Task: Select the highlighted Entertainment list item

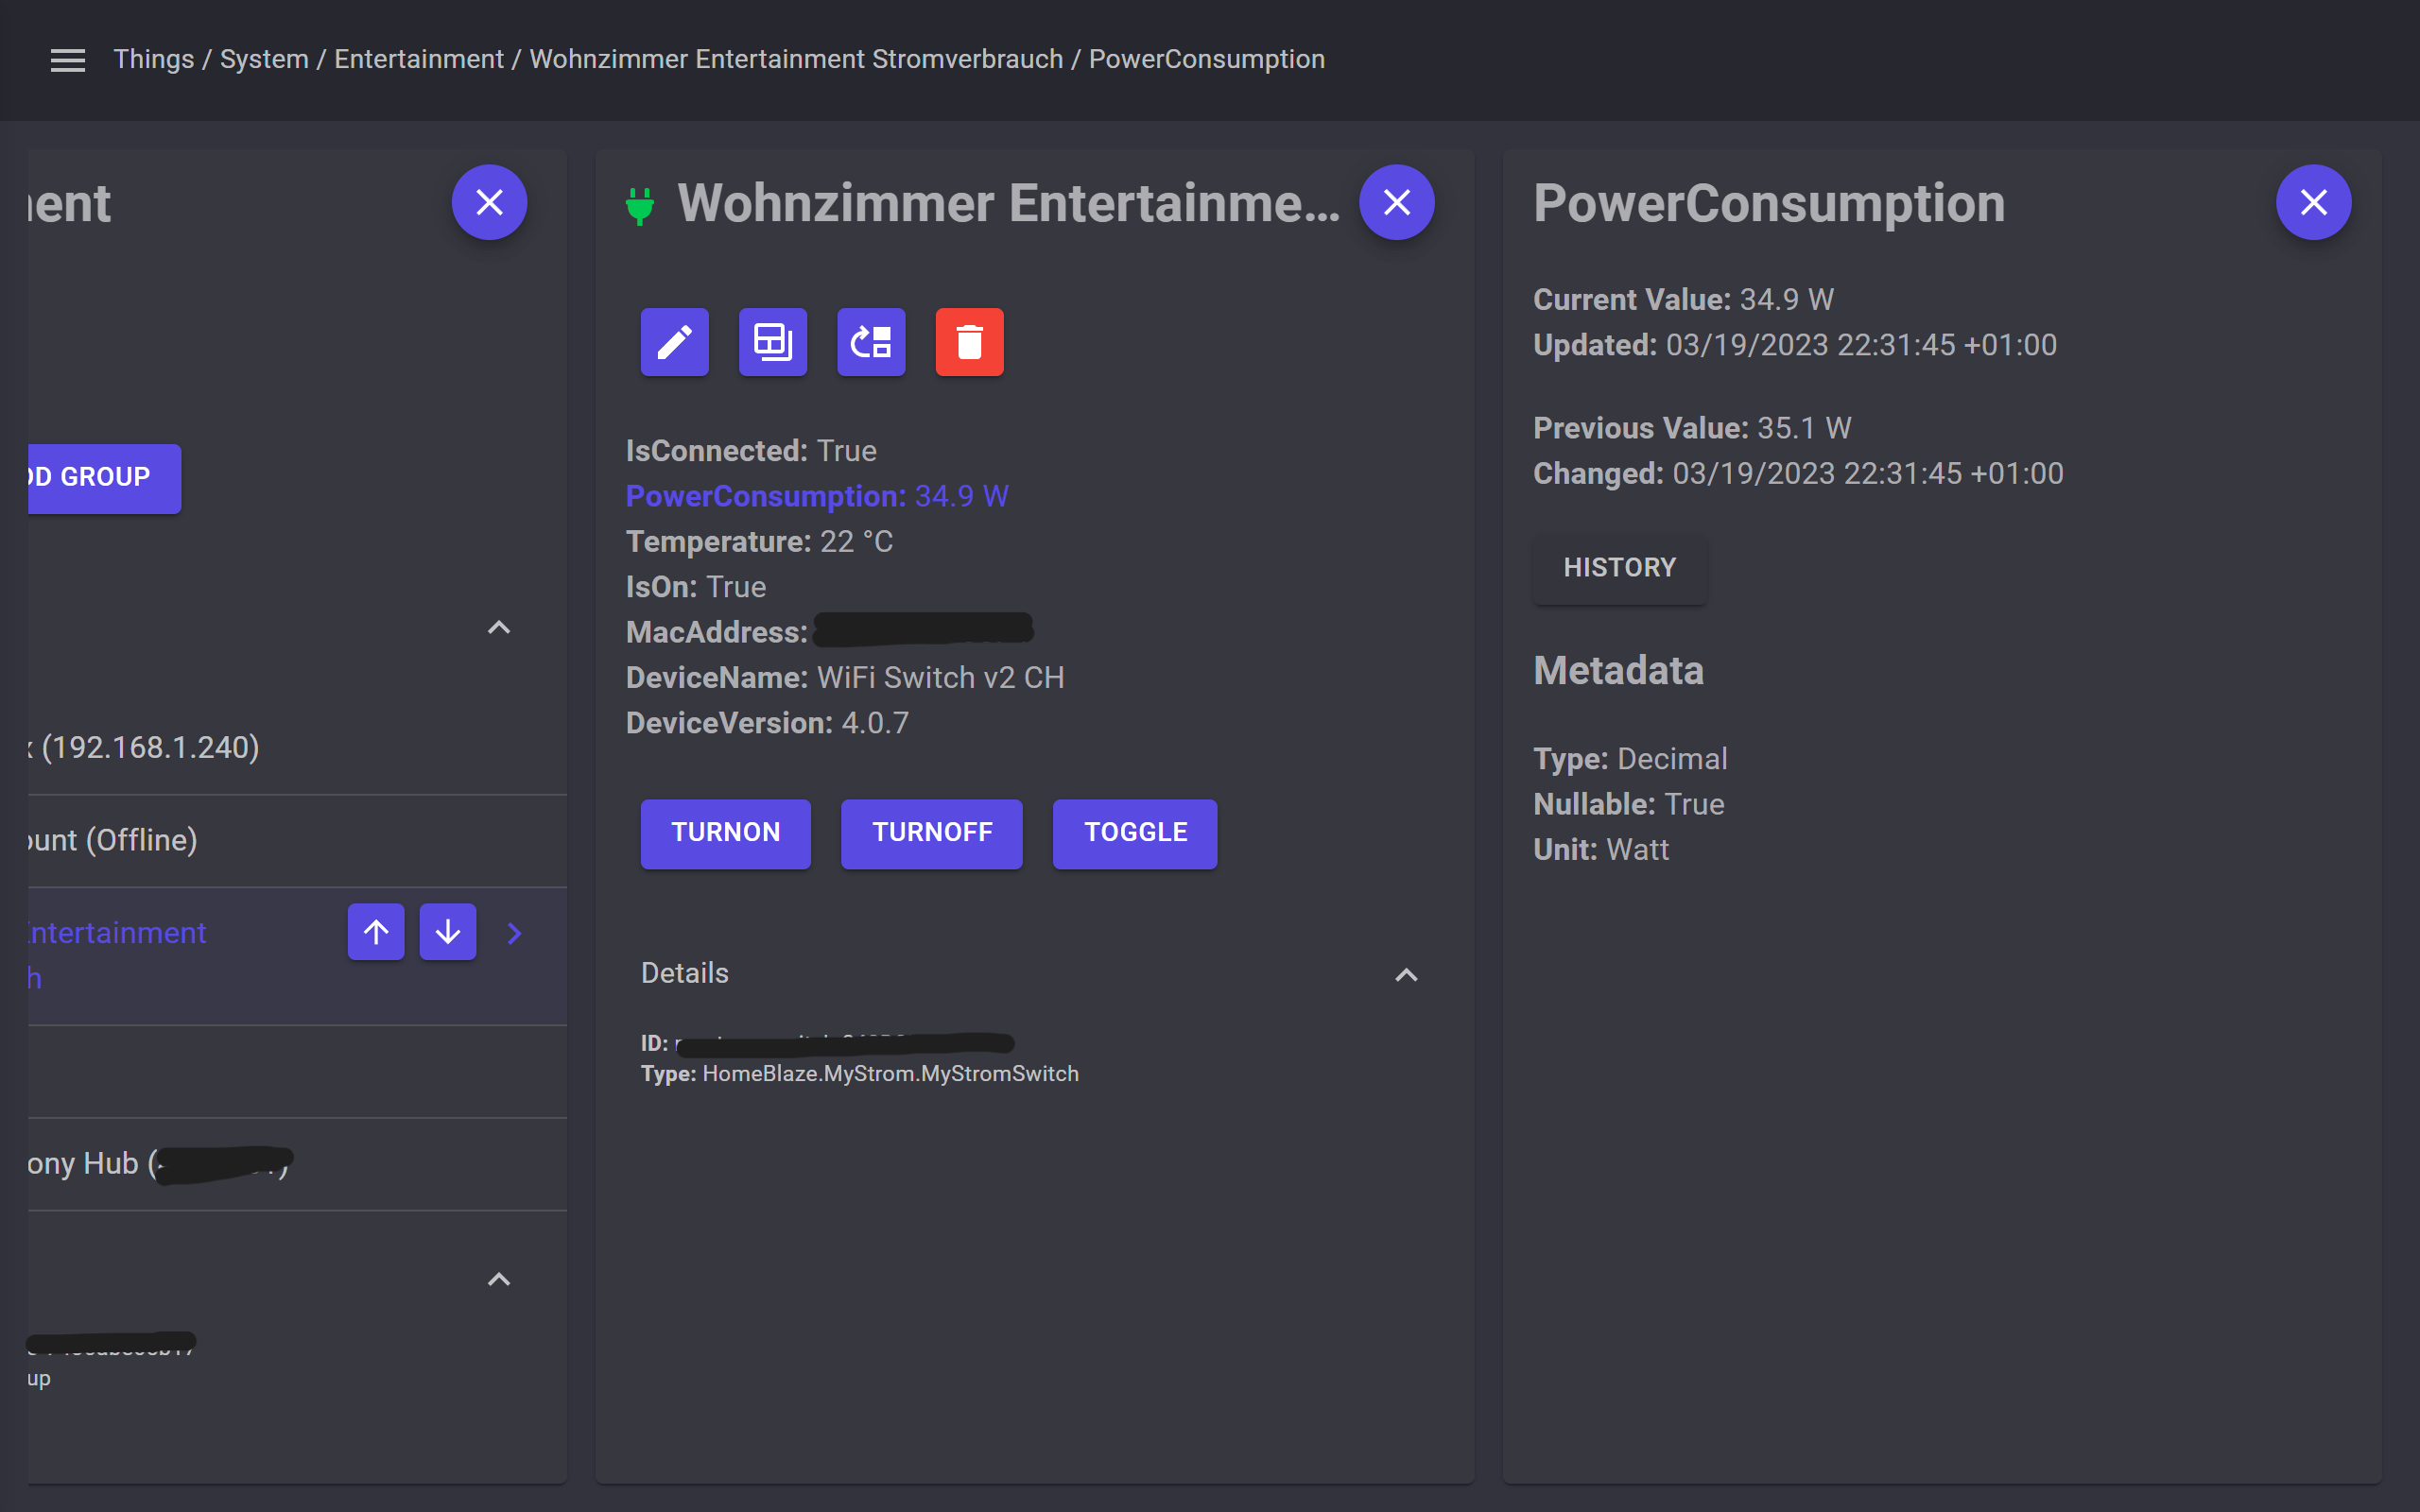Action: tap(297, 956)
